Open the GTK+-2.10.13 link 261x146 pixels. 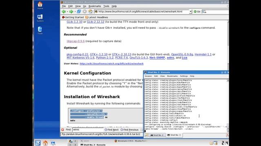pos(122,54)
